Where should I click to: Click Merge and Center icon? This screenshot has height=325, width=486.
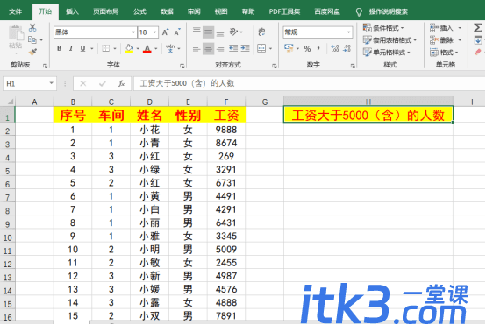coord(261,48)
